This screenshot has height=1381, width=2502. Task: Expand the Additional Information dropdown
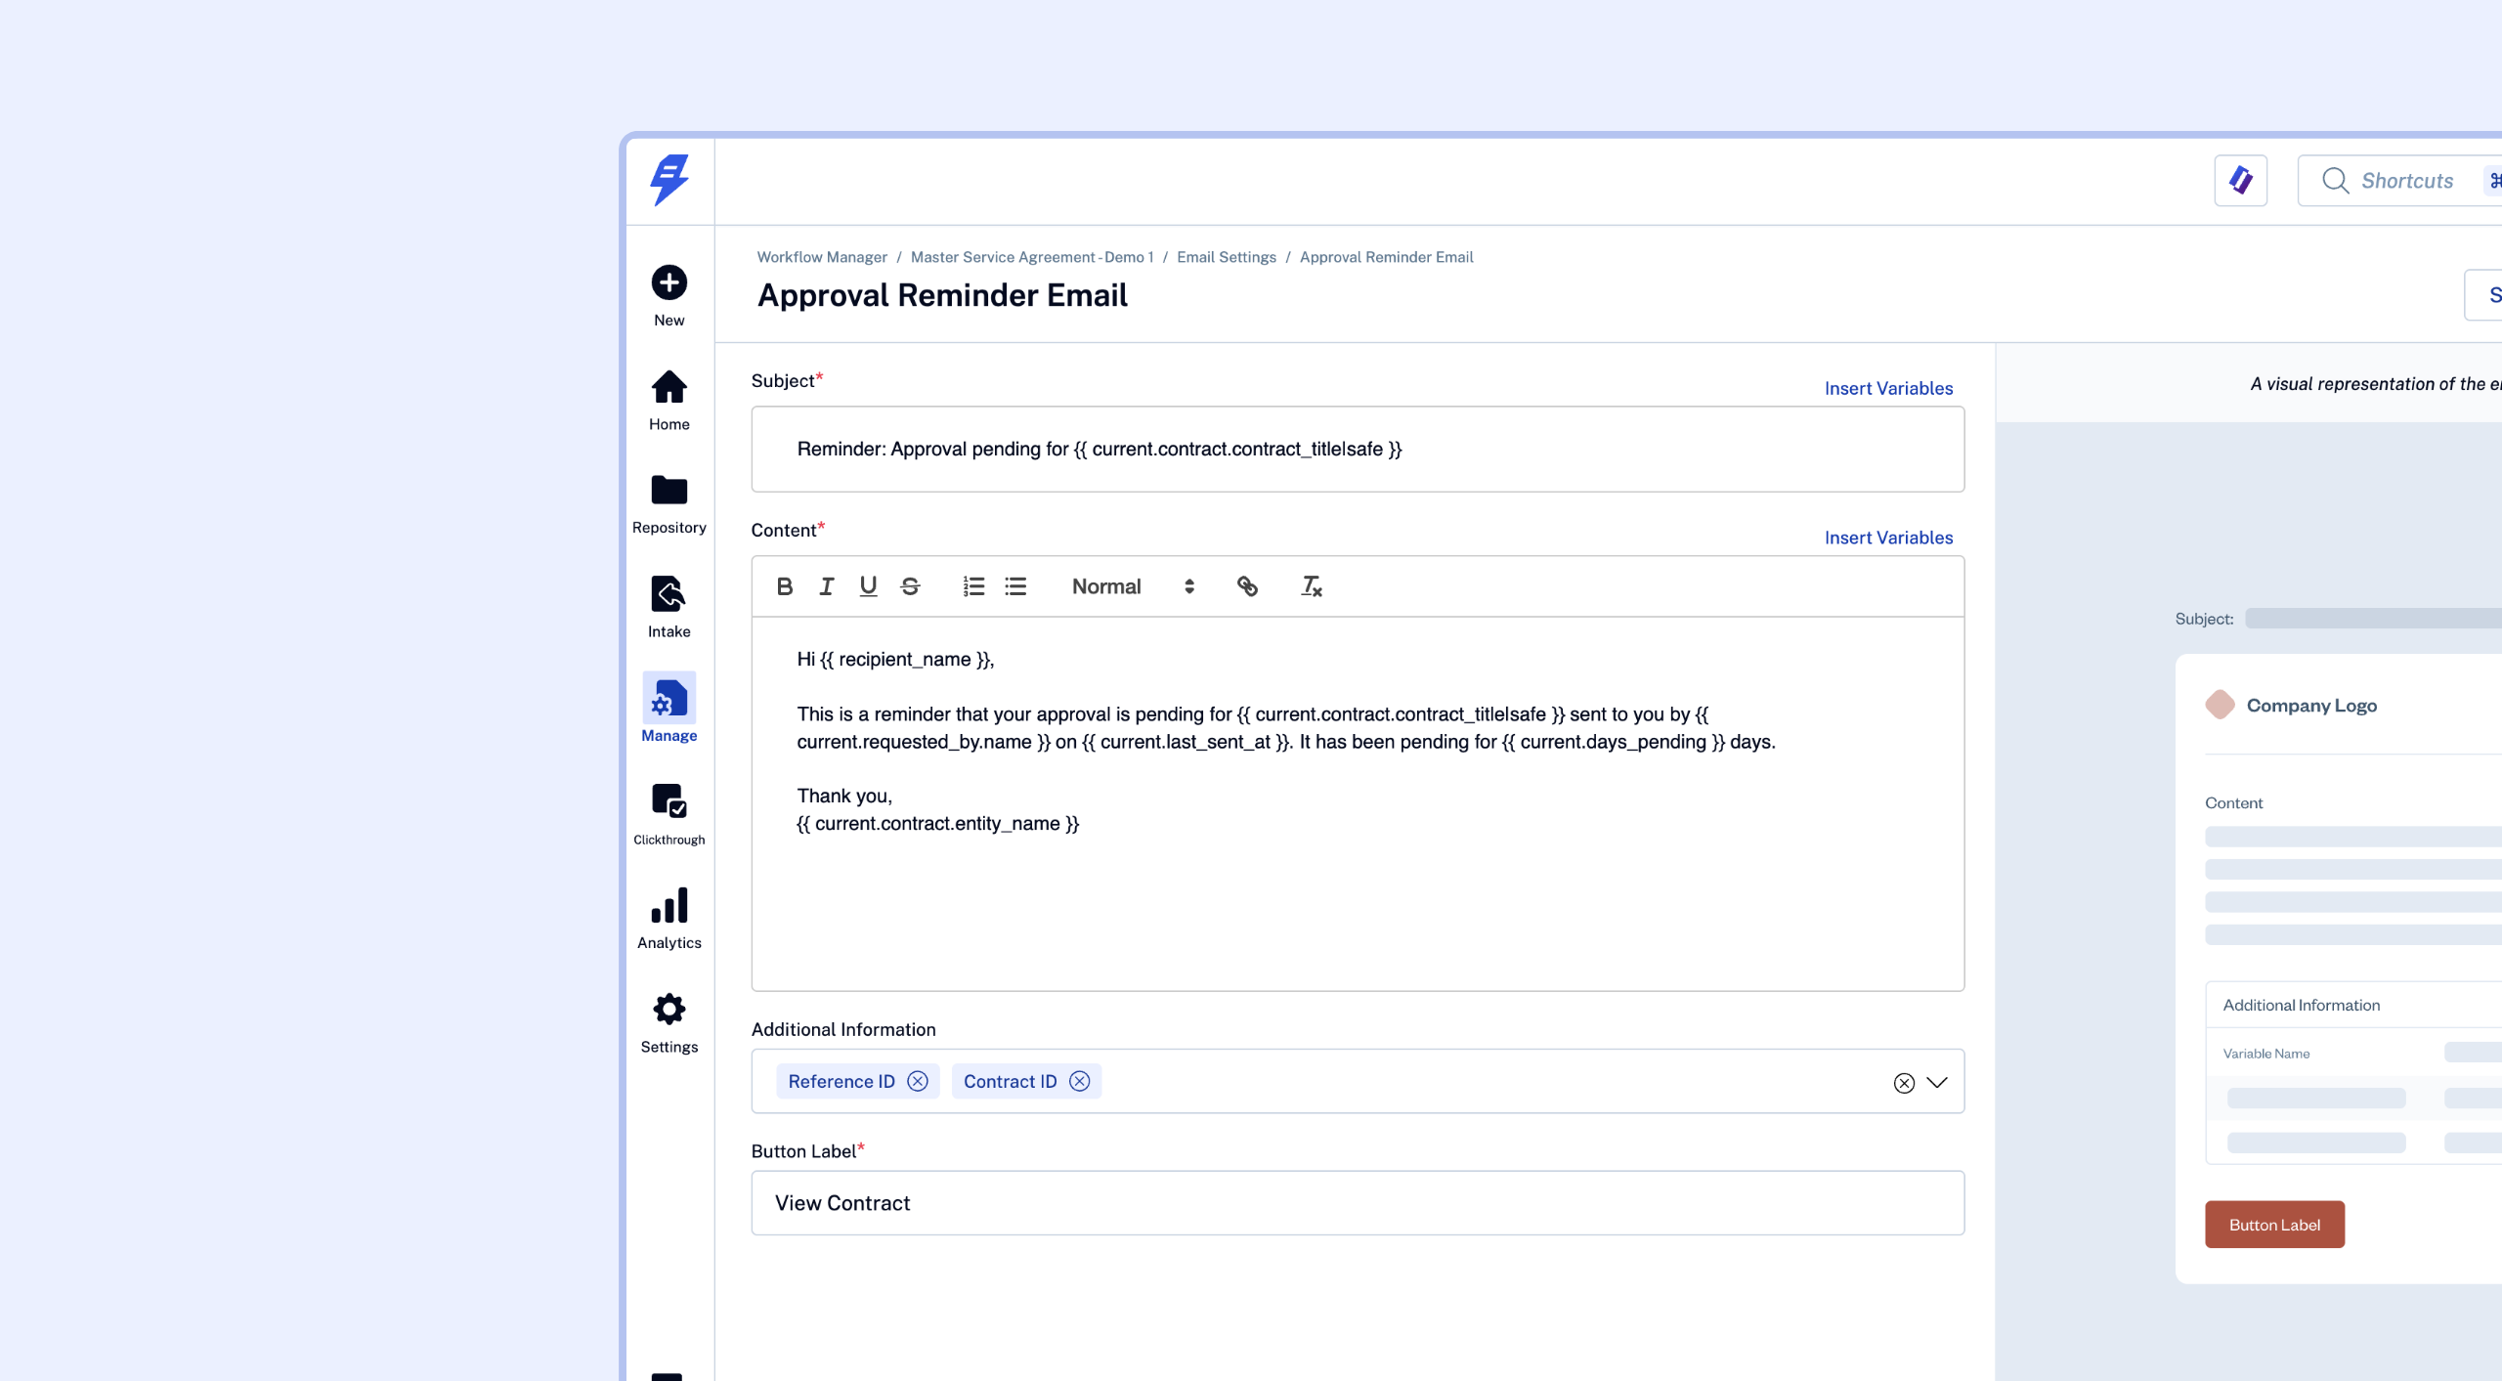click(1937, 1083)
